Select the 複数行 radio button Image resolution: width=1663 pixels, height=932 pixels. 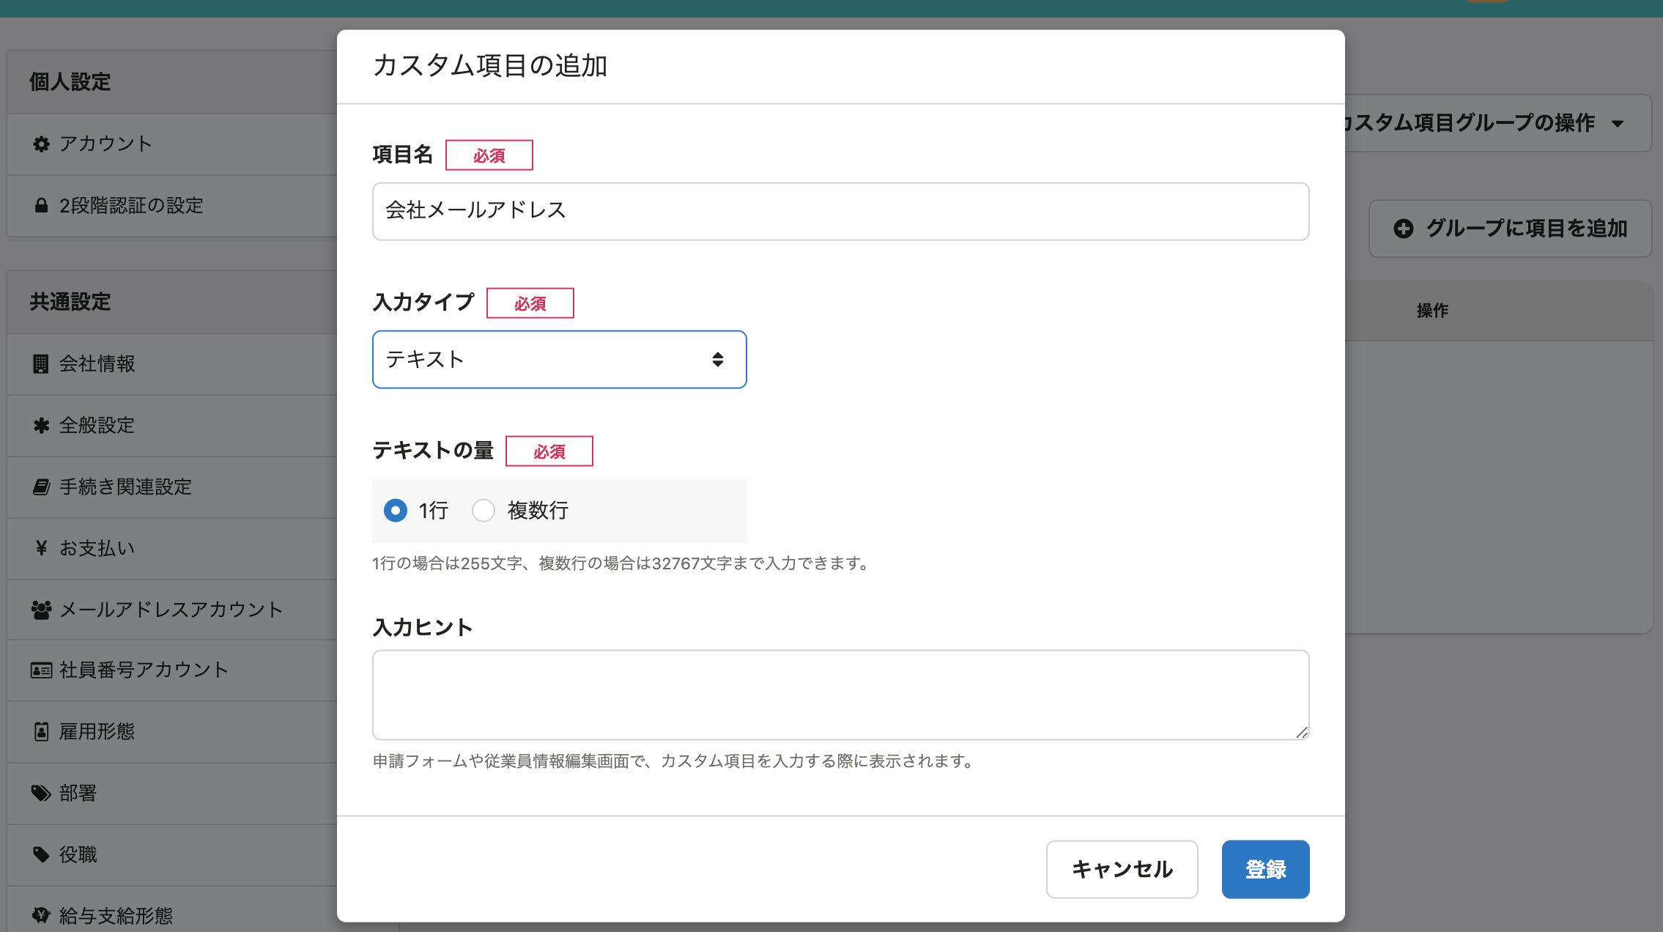[x=484, y=511]
